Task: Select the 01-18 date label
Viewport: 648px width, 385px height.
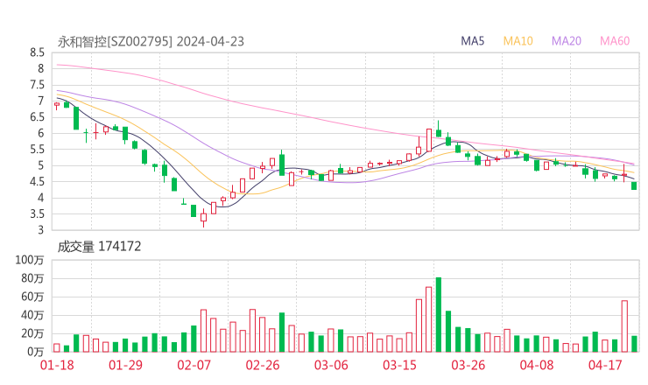Action: (x=57, y=365)
